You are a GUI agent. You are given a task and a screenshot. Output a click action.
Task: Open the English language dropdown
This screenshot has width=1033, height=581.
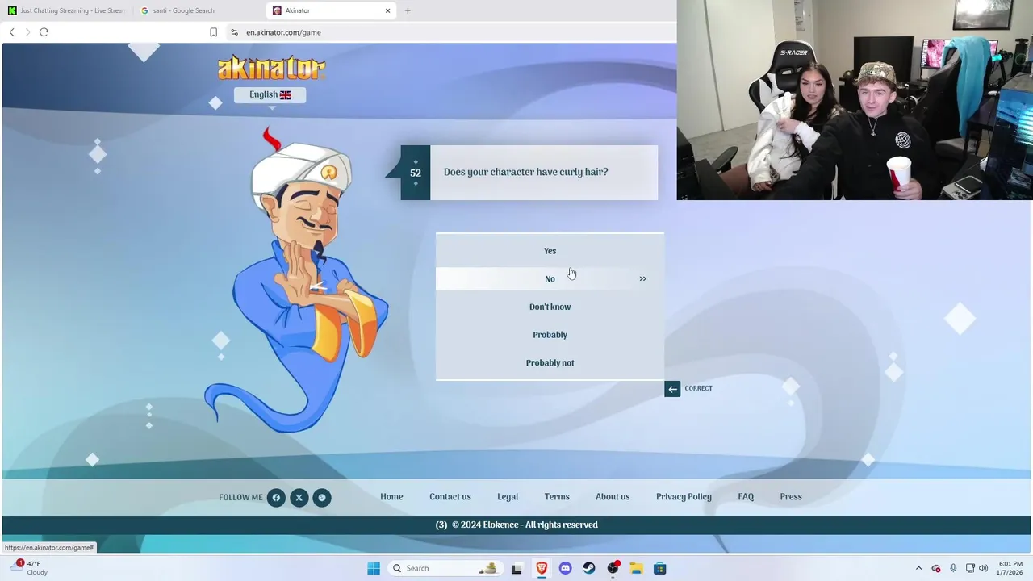point(270,94)
